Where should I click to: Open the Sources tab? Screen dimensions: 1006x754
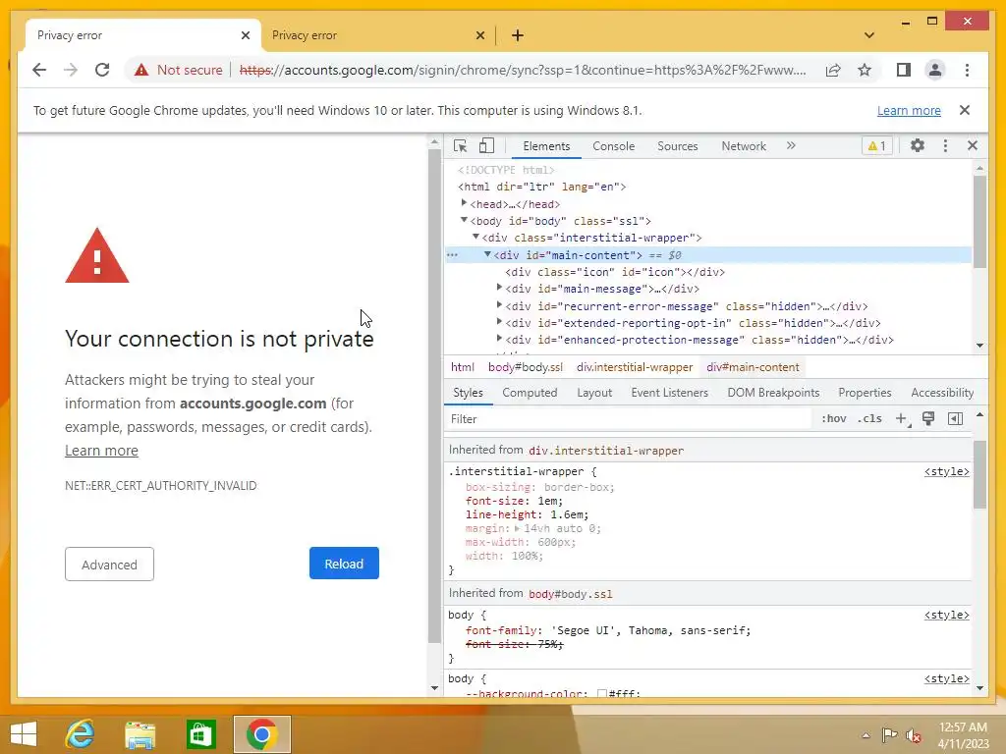coord(678,146)
